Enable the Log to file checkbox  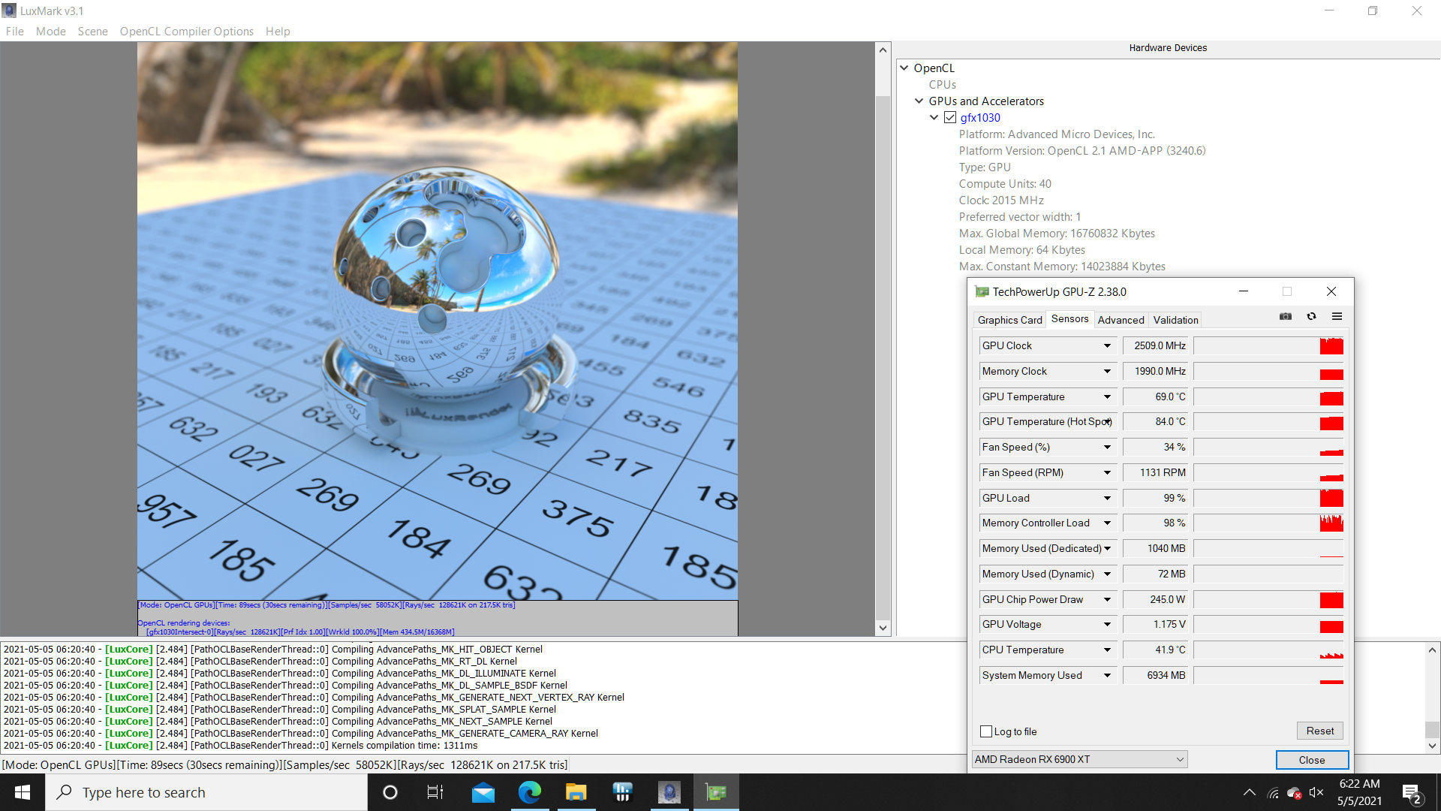coord(986,731)
